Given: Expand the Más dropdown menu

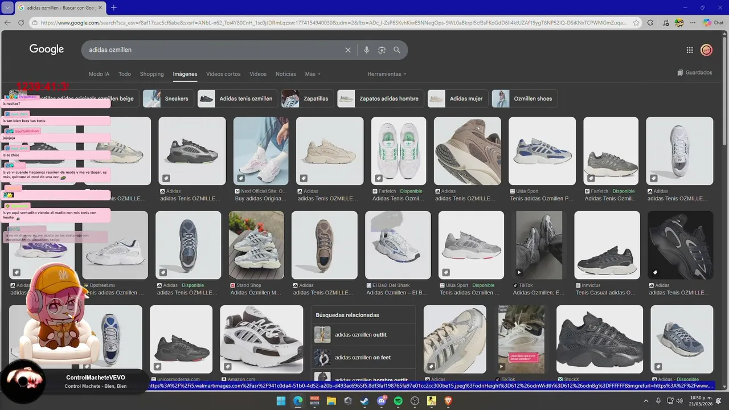Looking at the screenshot, I should (x=313, y=74).
